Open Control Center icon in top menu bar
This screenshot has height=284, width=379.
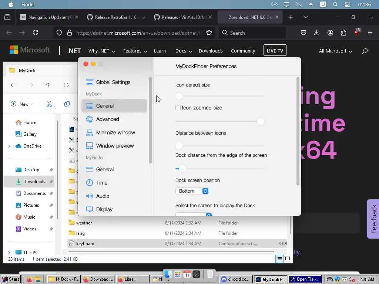click(348, 4)
